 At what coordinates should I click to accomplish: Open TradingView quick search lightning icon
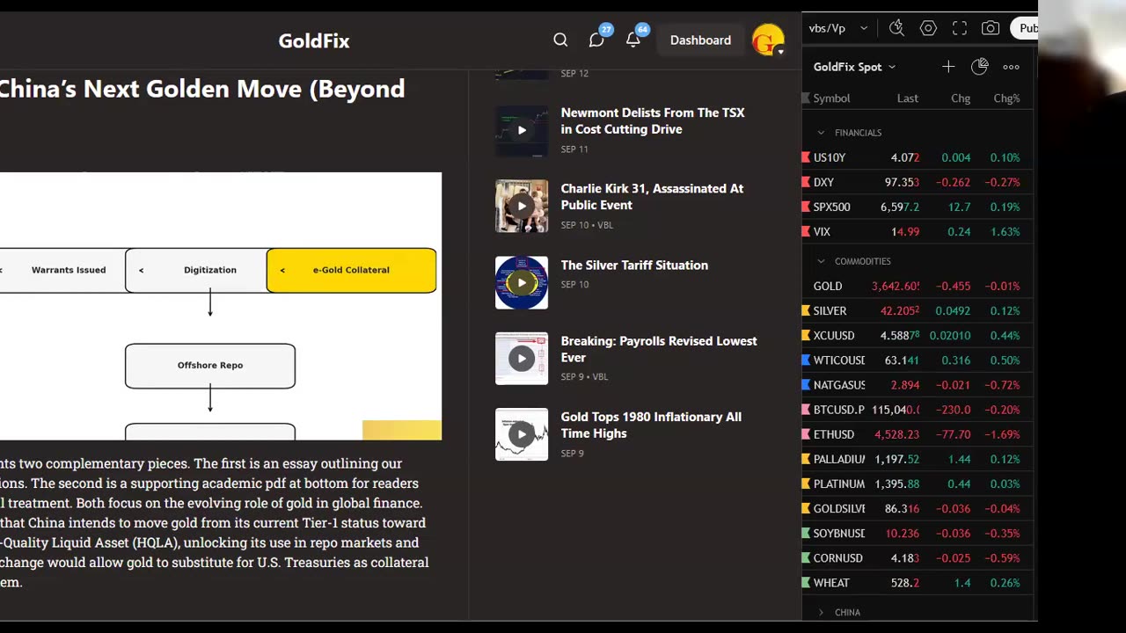tap(896, 28)
